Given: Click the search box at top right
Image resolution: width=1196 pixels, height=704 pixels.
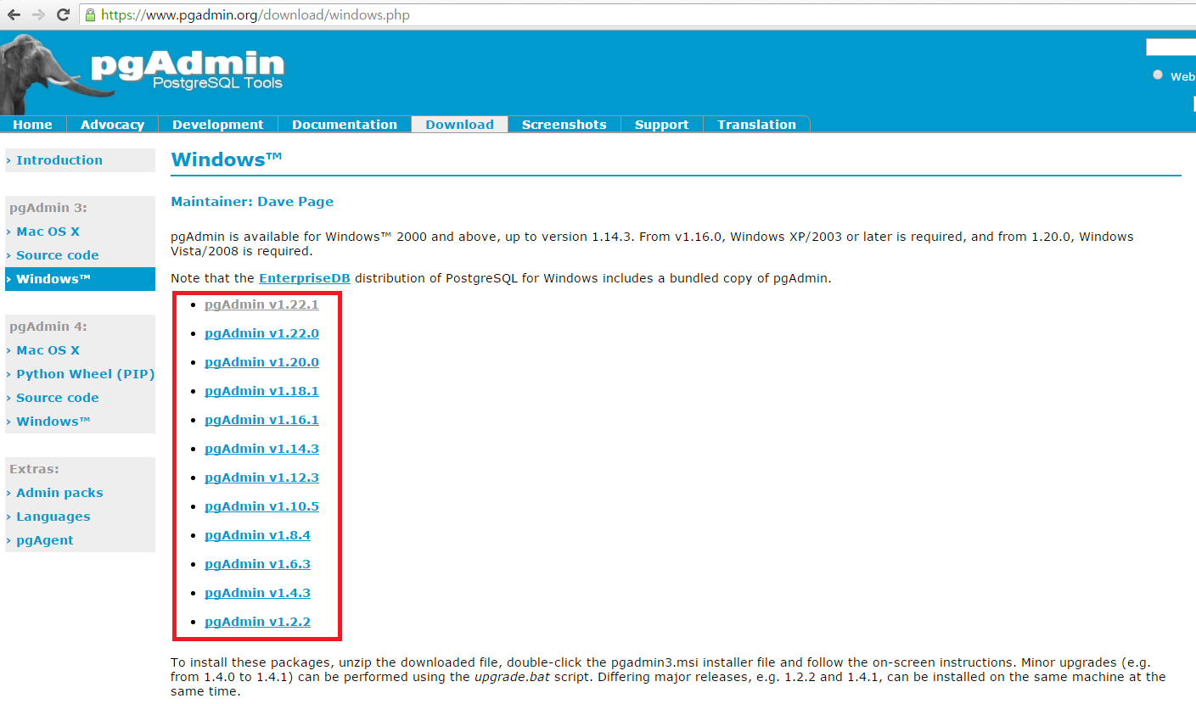Looking at the screenshot, I should (1180, 46).
